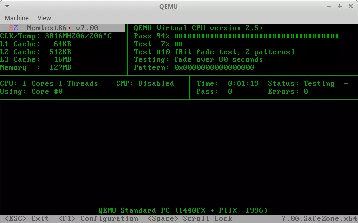This screenshot has height=223, width=358.
Task: Click the QEMU title bar text
Action: point(168,6)
